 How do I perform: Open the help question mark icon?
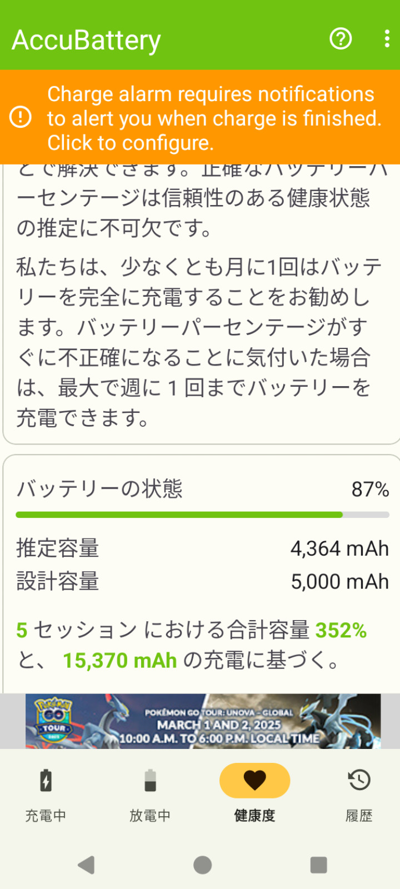tap(341, 39)
